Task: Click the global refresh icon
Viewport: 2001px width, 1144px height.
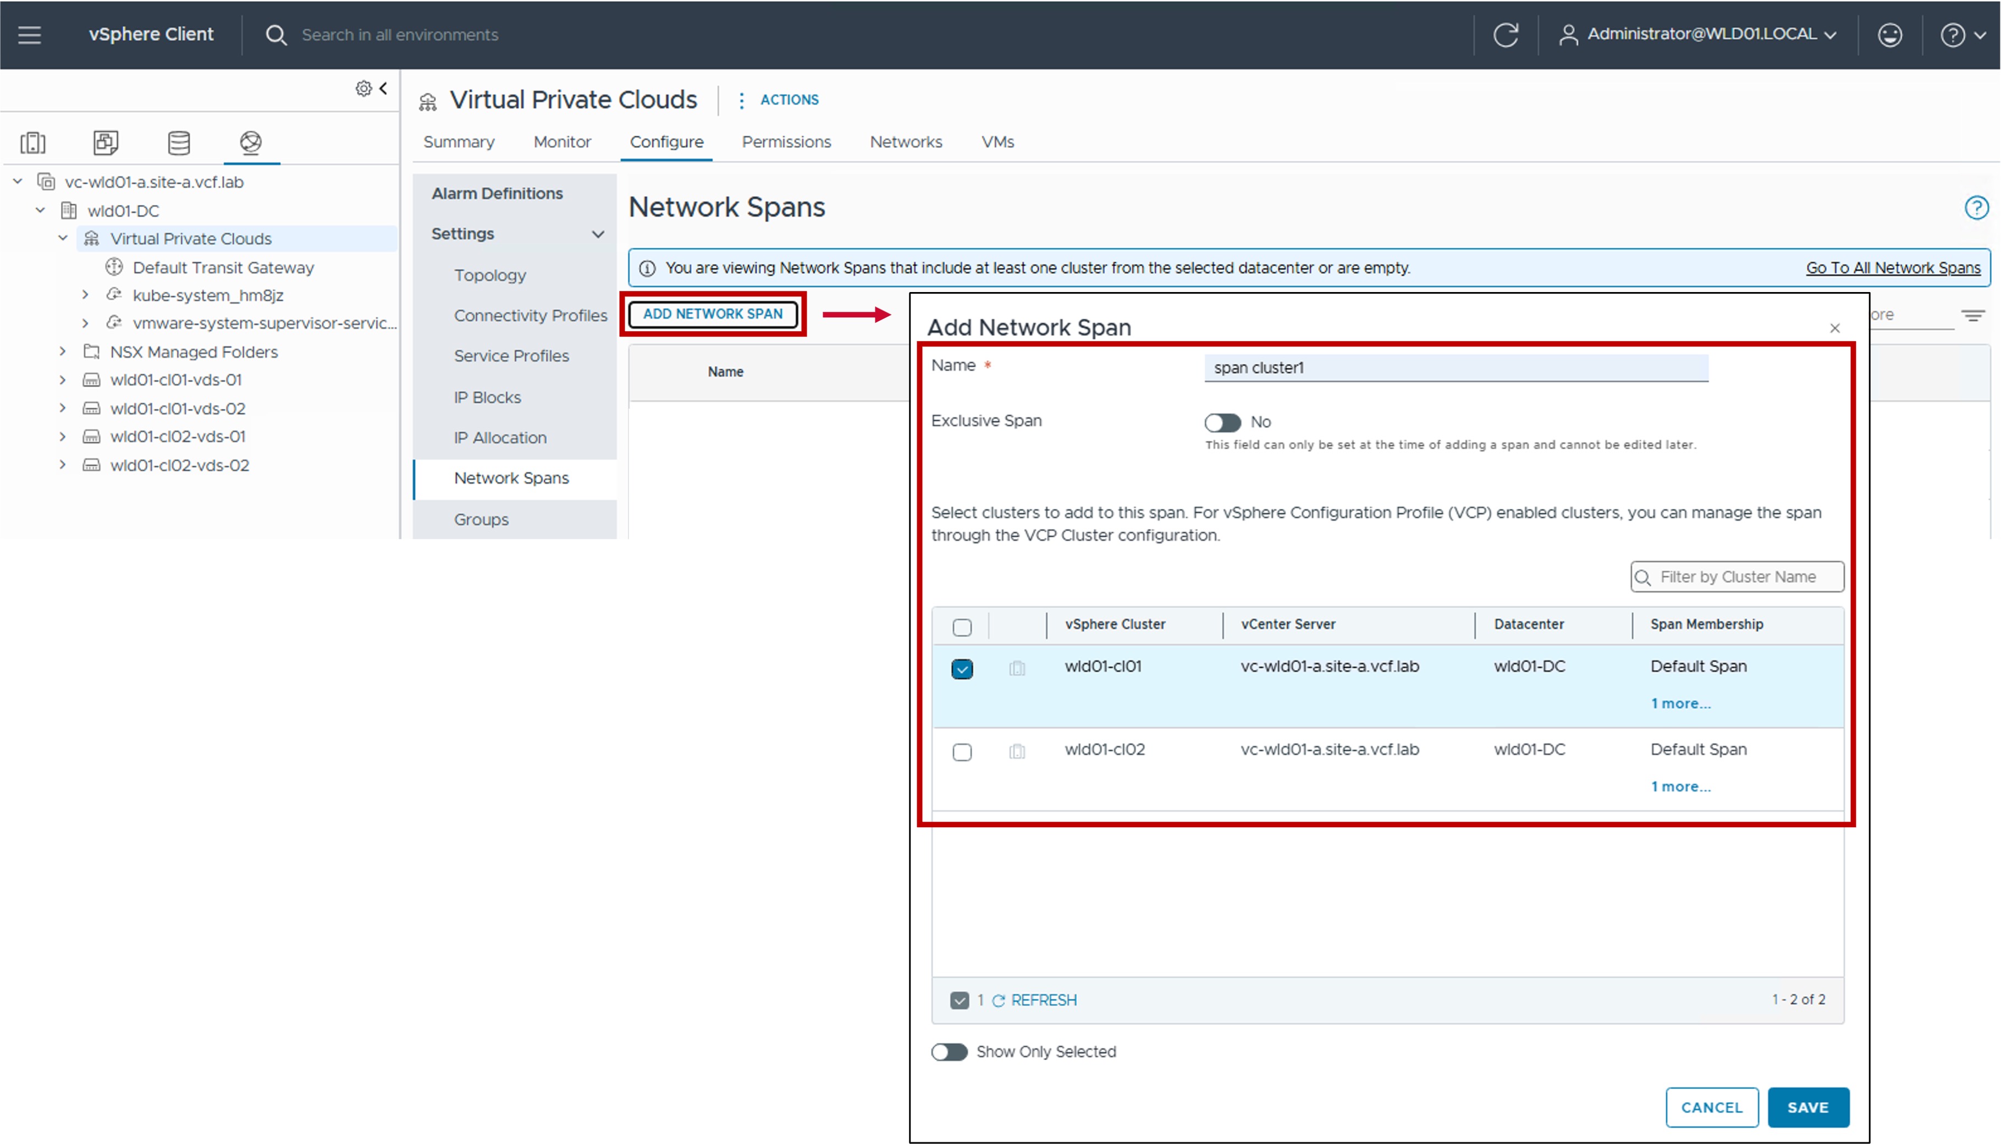Action: (1506, 35)
